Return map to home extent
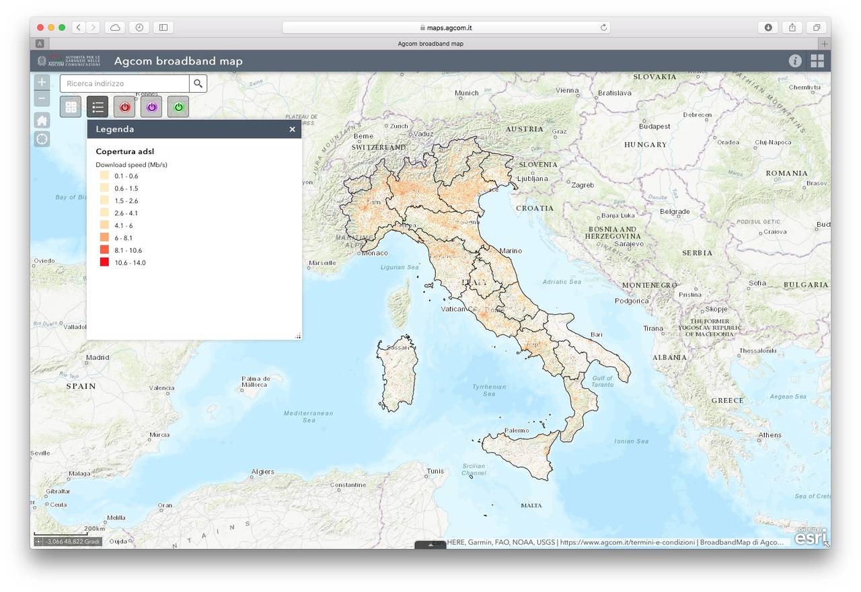The width and height of the screenshot is (861, 592). click(42, 120)
